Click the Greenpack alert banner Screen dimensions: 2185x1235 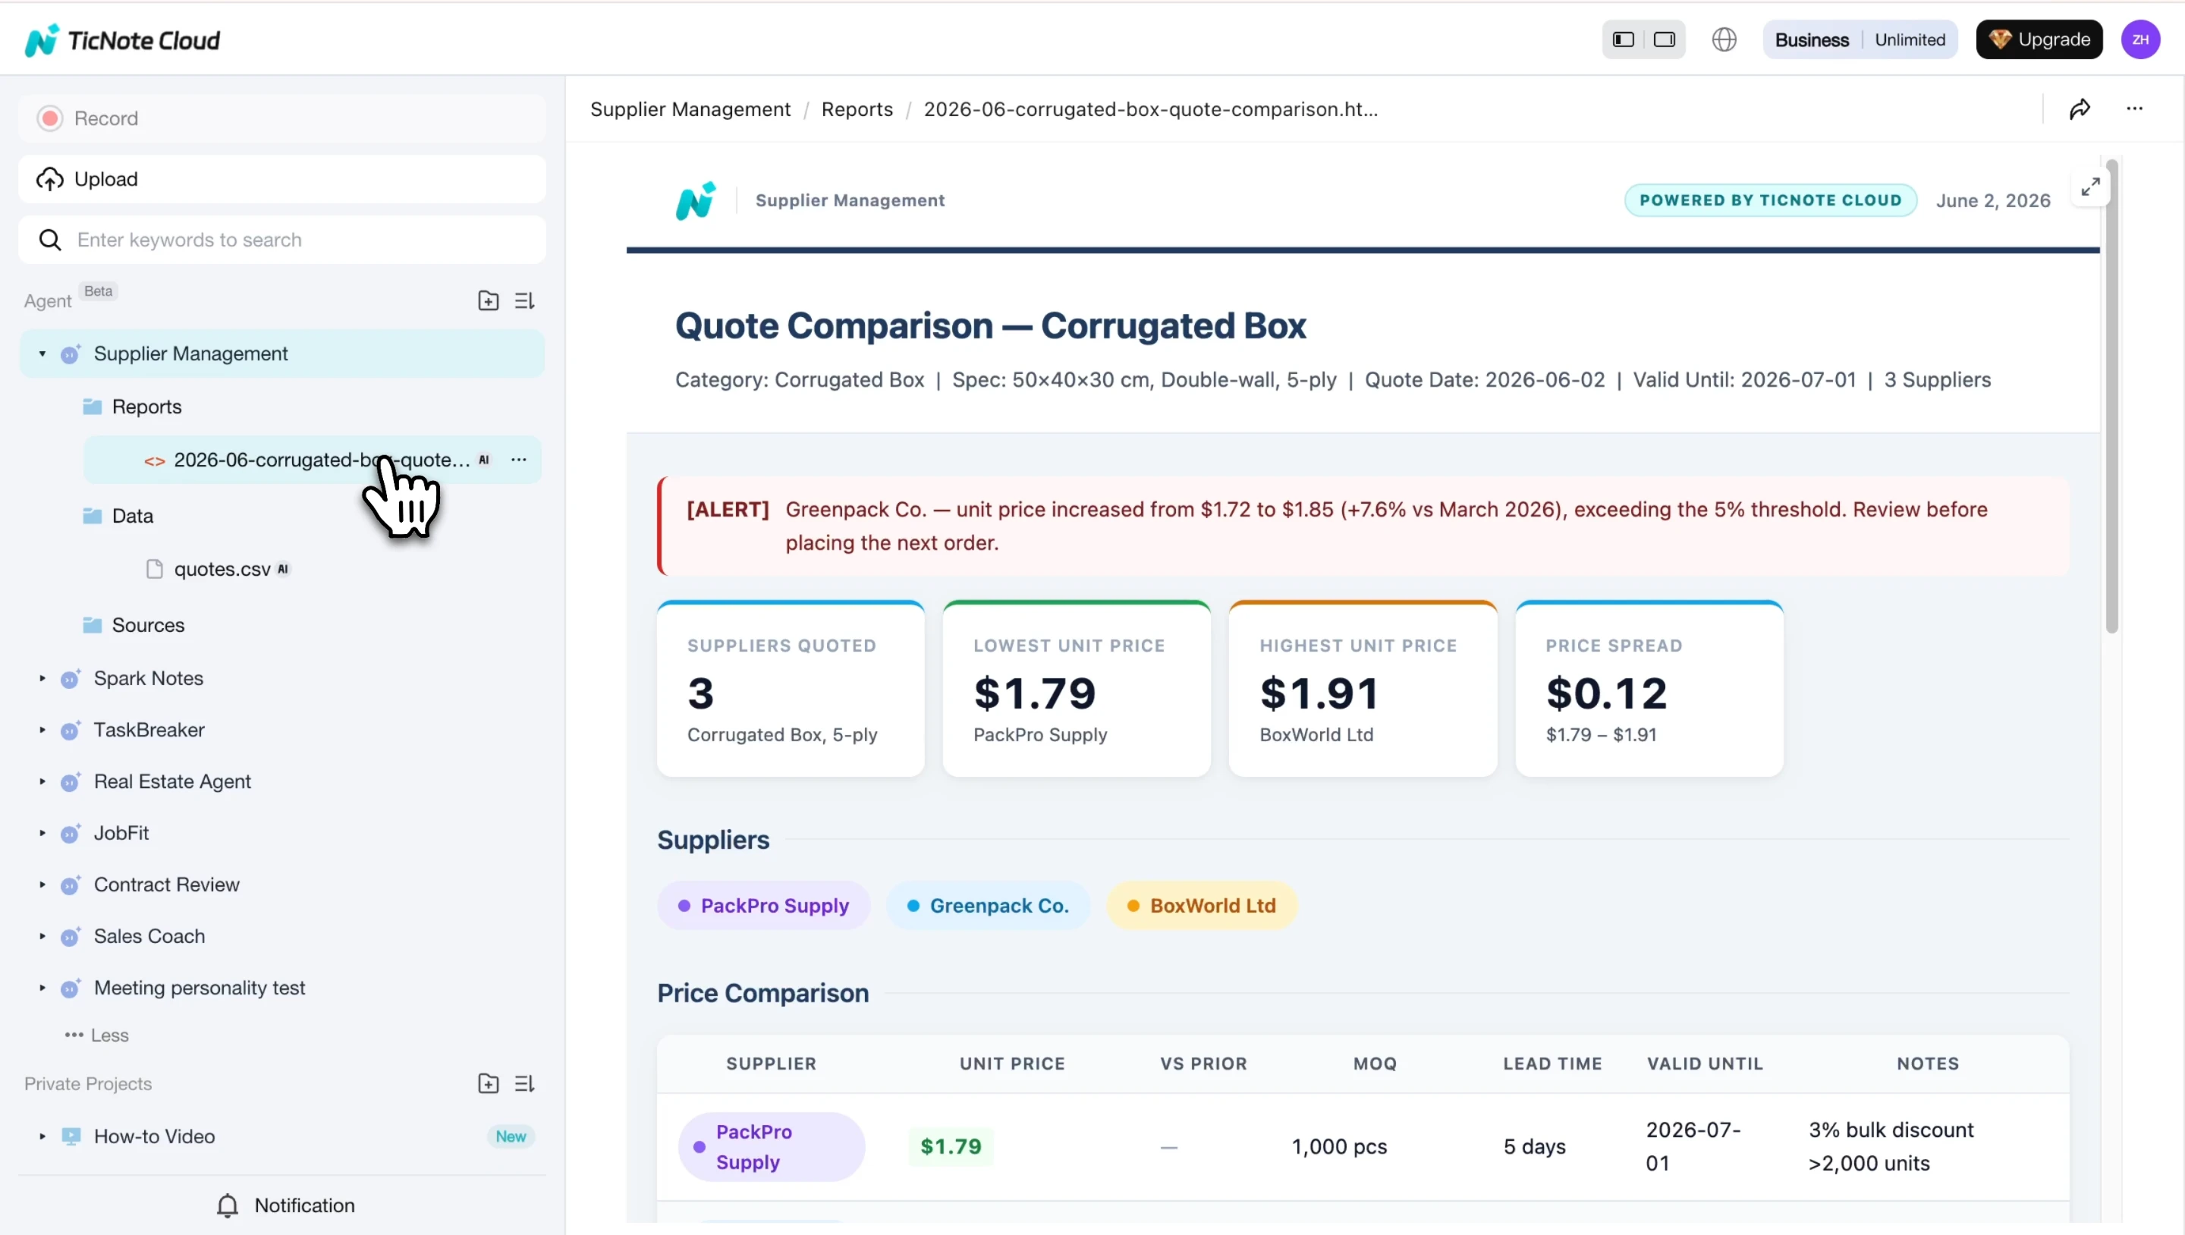1363,526
